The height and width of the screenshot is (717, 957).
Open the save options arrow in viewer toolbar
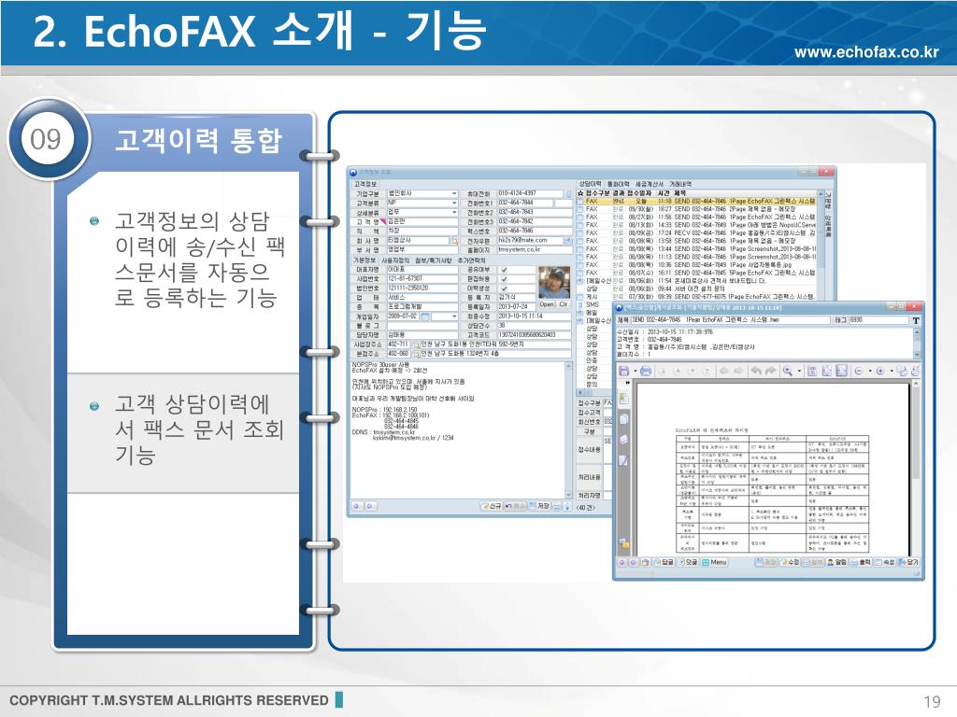(x=635, y=371)
